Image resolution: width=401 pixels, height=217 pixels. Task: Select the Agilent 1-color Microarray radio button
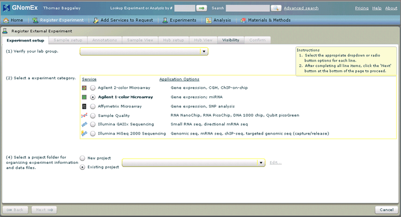93,97
